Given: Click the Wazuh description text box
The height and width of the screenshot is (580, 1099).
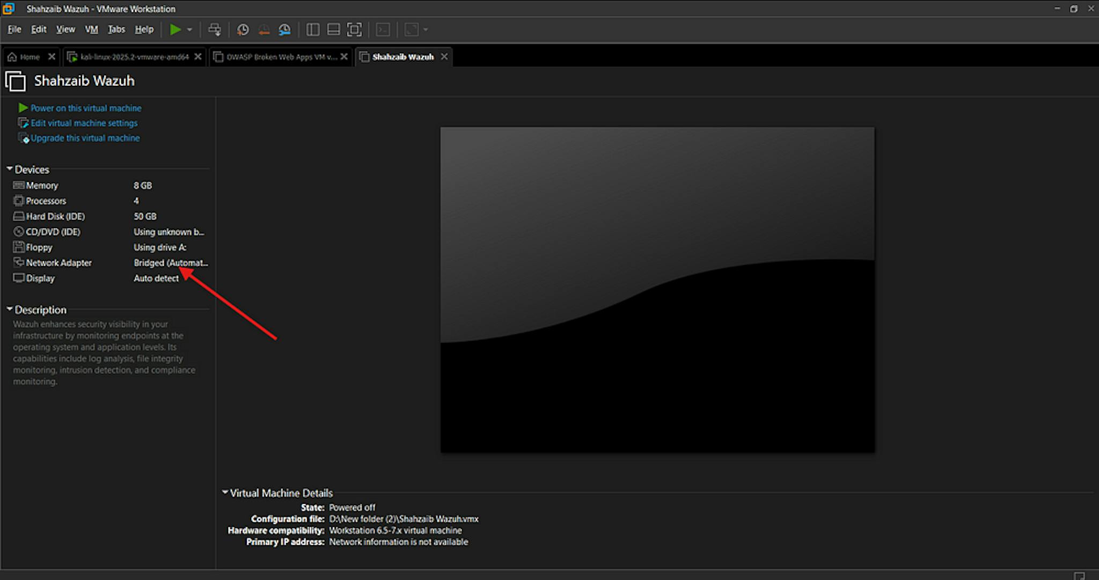Looking at the screenshot, I should [x=104, y=353].
